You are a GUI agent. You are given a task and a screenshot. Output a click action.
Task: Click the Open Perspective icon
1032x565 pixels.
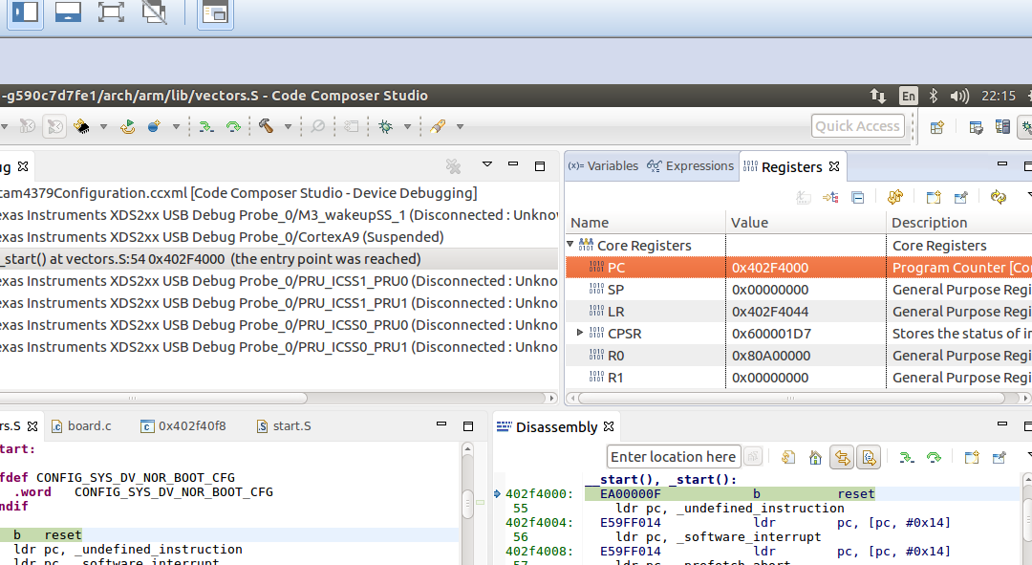point(937,126)
